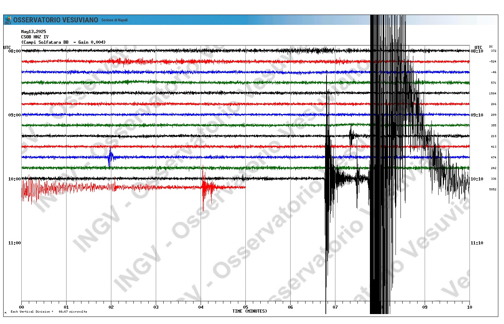This screenshot has width=504, height=324.
Task: Select the DC value 218
Action: pyautogui.click(x=494, y=136)
